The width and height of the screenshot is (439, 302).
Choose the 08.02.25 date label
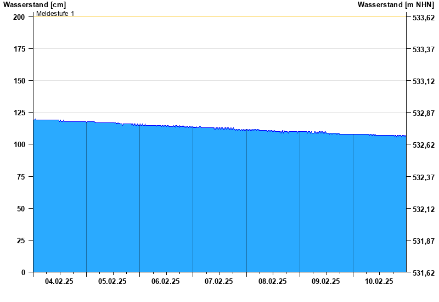[273, 281]
